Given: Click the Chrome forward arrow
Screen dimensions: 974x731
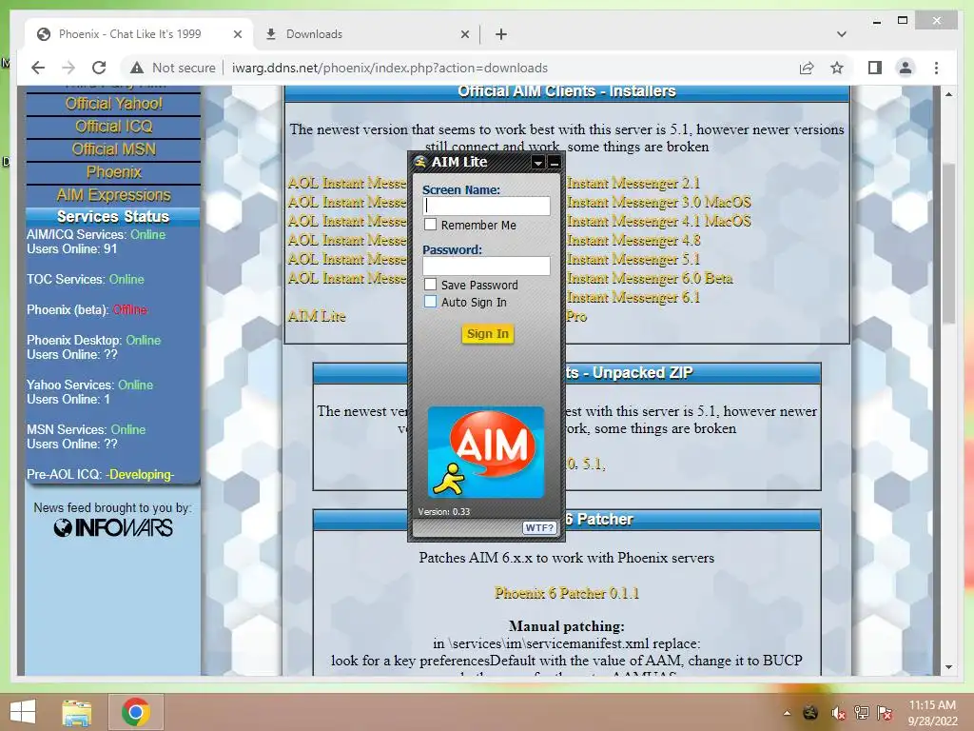Looking at the screenshot, I should click(68, 68).
